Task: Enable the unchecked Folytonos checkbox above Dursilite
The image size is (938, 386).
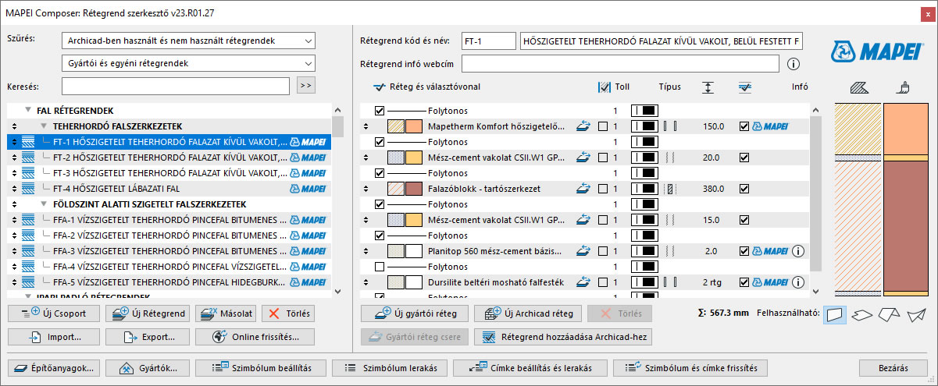Action: click(380, 267)
